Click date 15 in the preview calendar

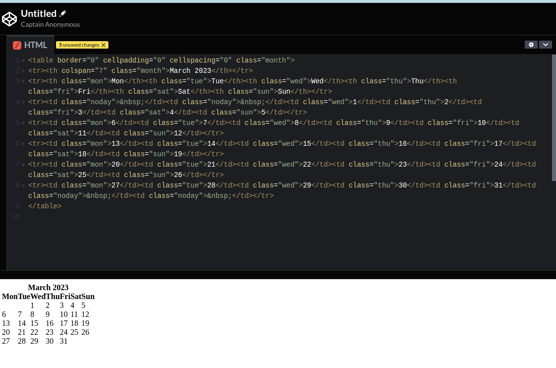(x=34, y=323)
